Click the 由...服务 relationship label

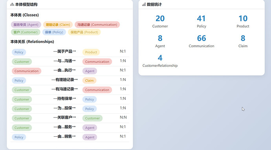point(64,127)
